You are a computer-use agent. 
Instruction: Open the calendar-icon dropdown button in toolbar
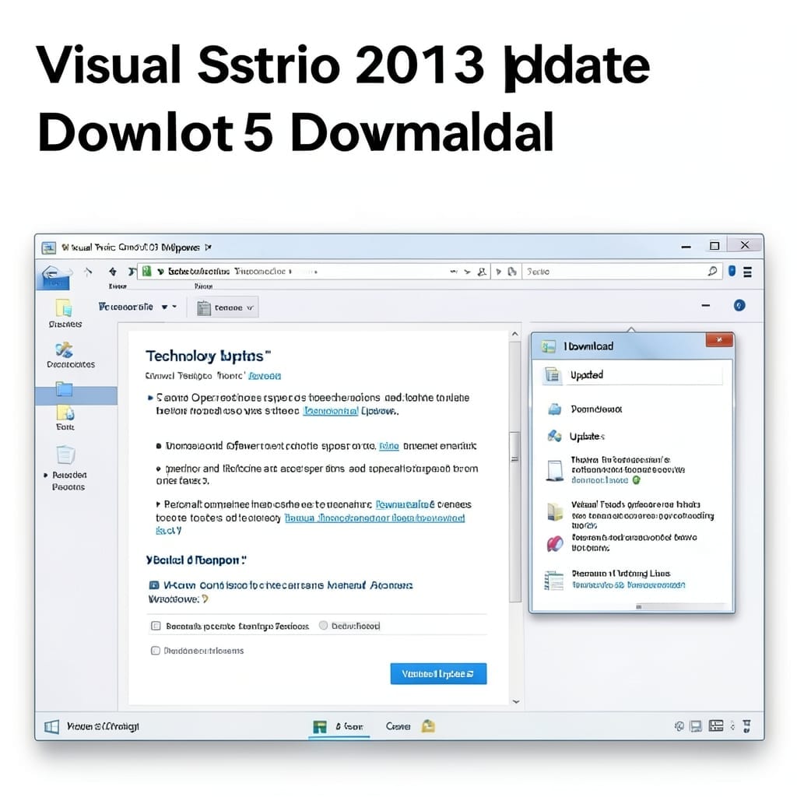pos(226,307)
